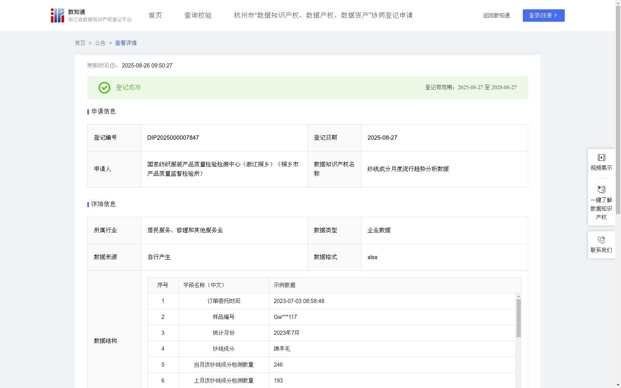
Task: Click the 字段名称（中文） column header
Action: 224,285
